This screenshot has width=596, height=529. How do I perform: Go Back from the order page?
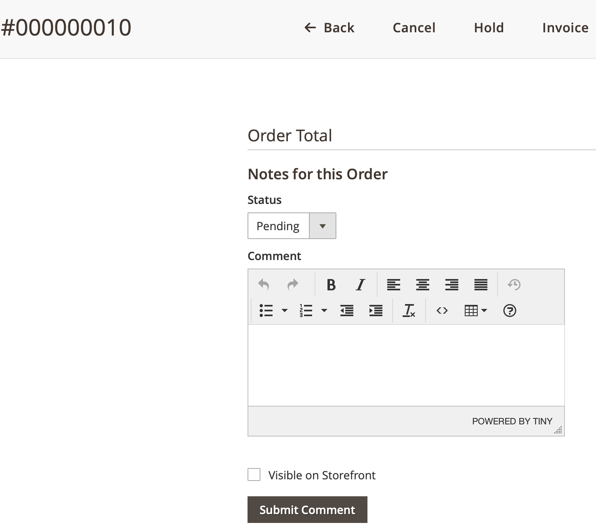click(329, 27)
